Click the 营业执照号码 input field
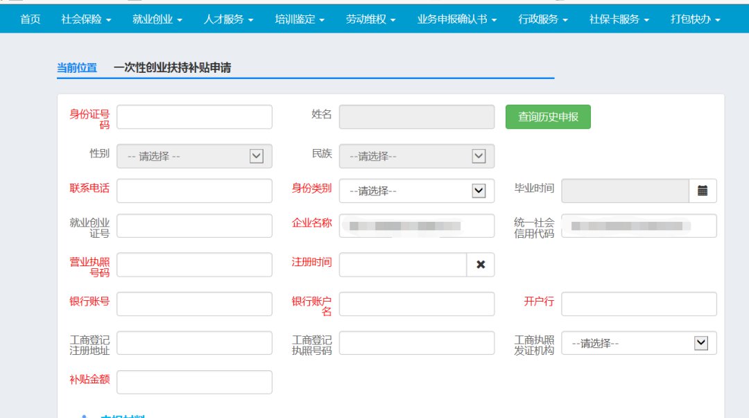 click(194, 265)
